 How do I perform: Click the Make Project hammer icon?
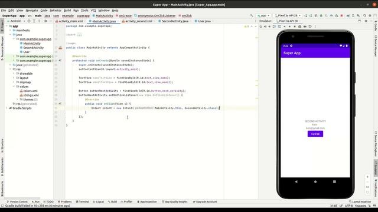(252, 16)
